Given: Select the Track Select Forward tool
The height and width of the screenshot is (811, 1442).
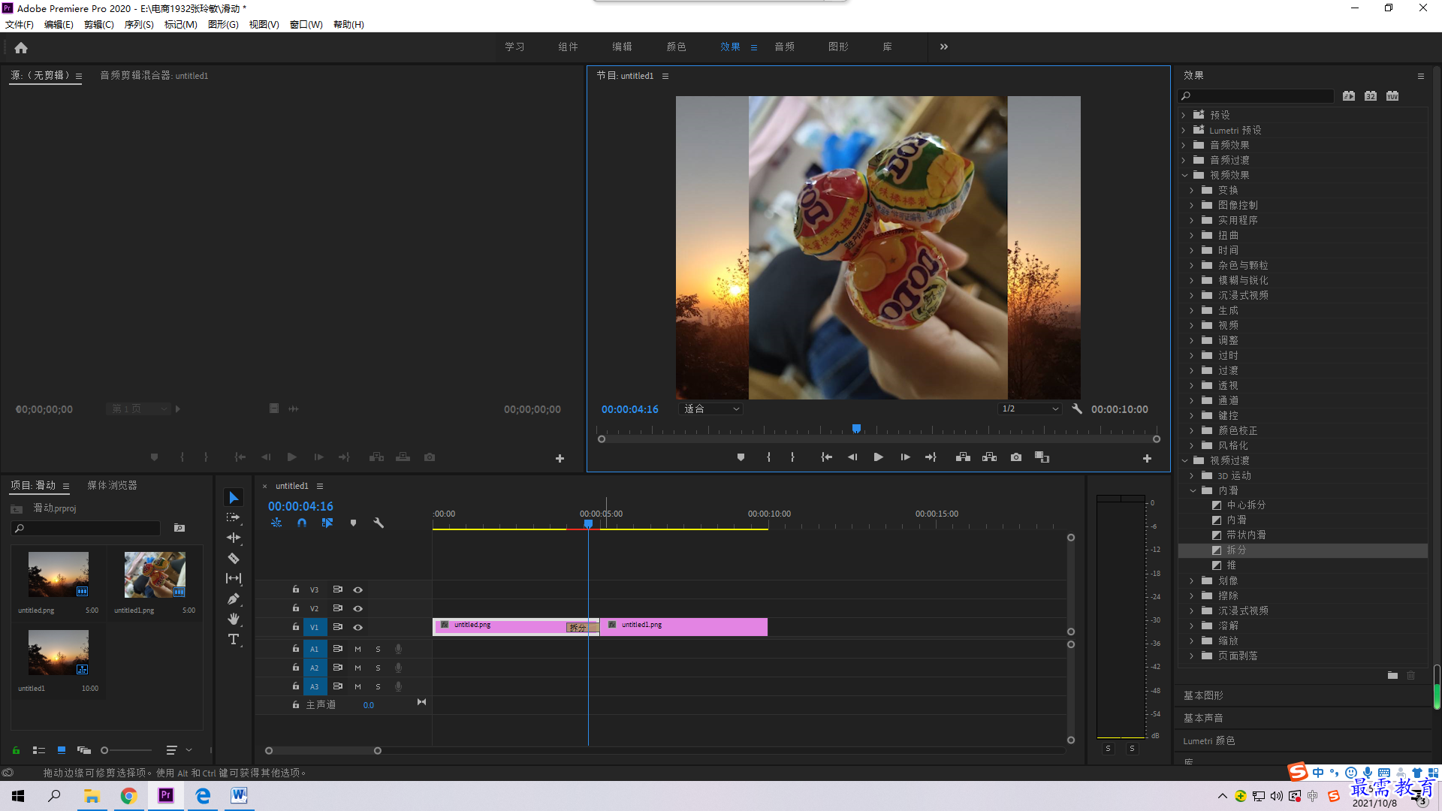Looking at the screenshot, I should click(234, 518).
